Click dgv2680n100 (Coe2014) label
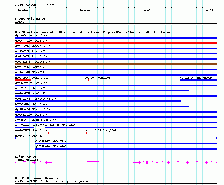The image size is (224, 185). 31,83
